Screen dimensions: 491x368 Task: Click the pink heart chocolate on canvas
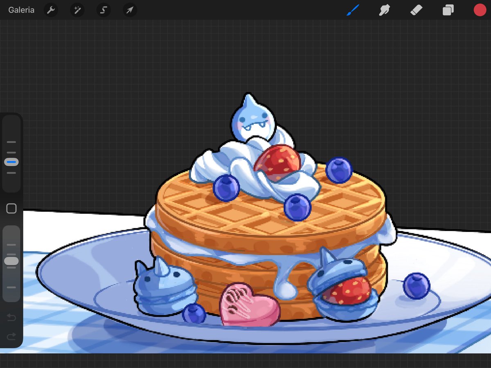click(249, 305)
